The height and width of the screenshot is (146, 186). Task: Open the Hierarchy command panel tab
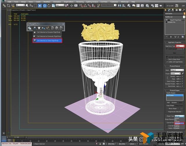coord(173,10)
